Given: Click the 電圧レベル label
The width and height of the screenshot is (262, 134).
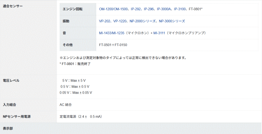Looking at the screenshot, I should (11, 80).
